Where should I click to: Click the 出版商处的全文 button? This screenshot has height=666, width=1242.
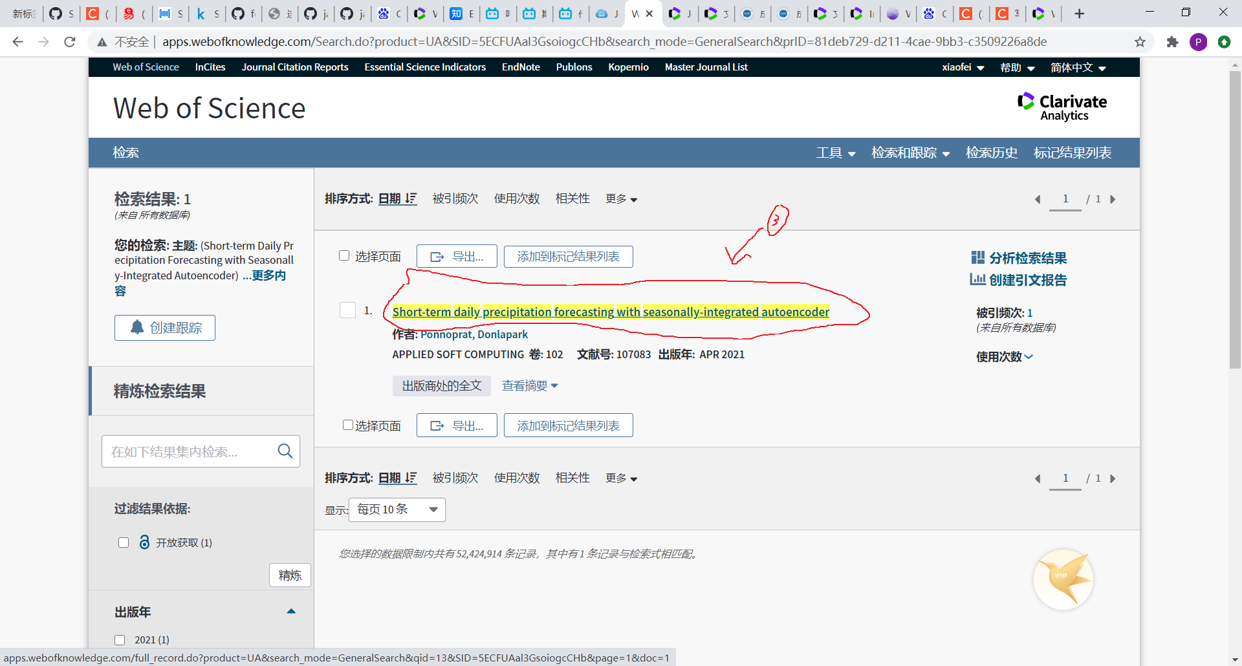point(441,385)
